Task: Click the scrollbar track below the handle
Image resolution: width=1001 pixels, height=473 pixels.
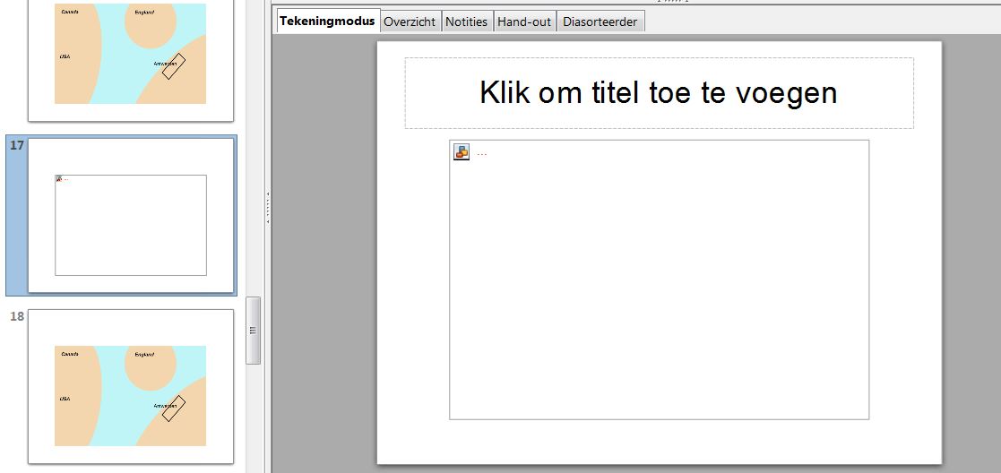Action: click(x=253, y=418)
